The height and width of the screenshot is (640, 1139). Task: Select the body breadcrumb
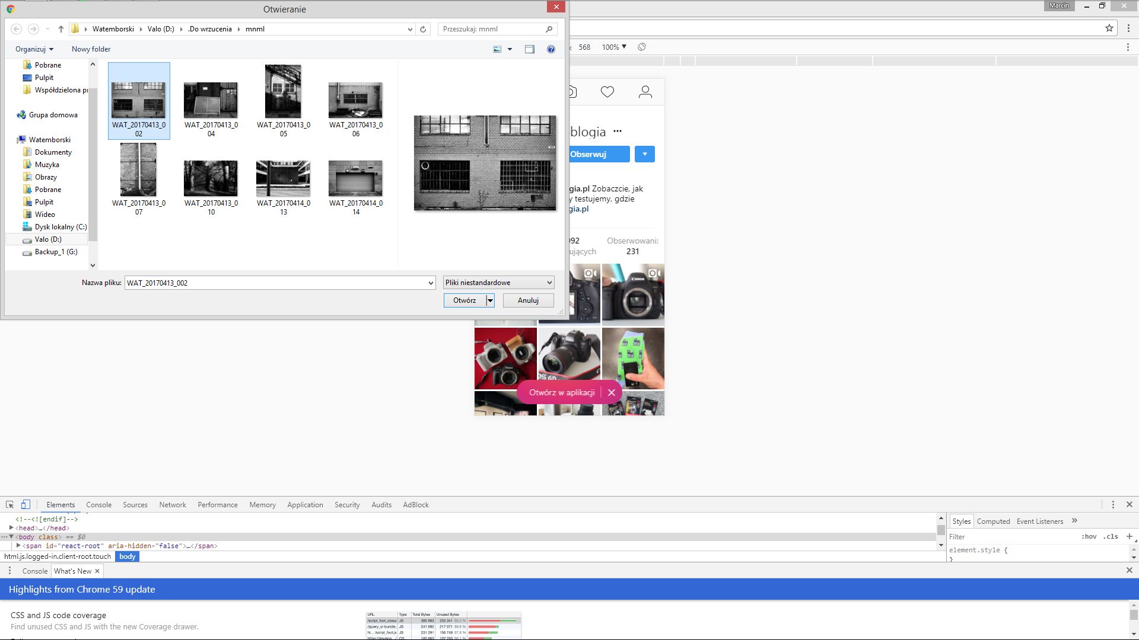pos(127,556)
